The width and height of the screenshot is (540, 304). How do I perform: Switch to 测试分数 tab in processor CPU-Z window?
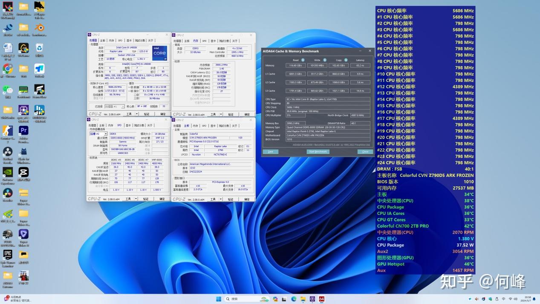(139, 41)
